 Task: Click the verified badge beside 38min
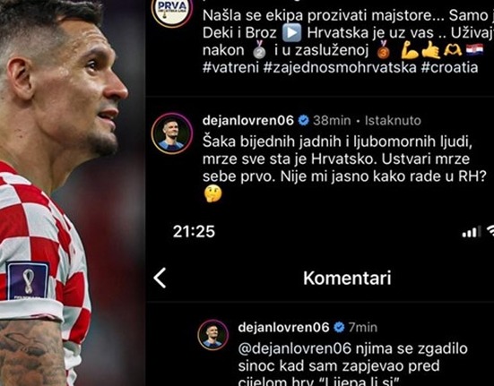tap(303, 121)
